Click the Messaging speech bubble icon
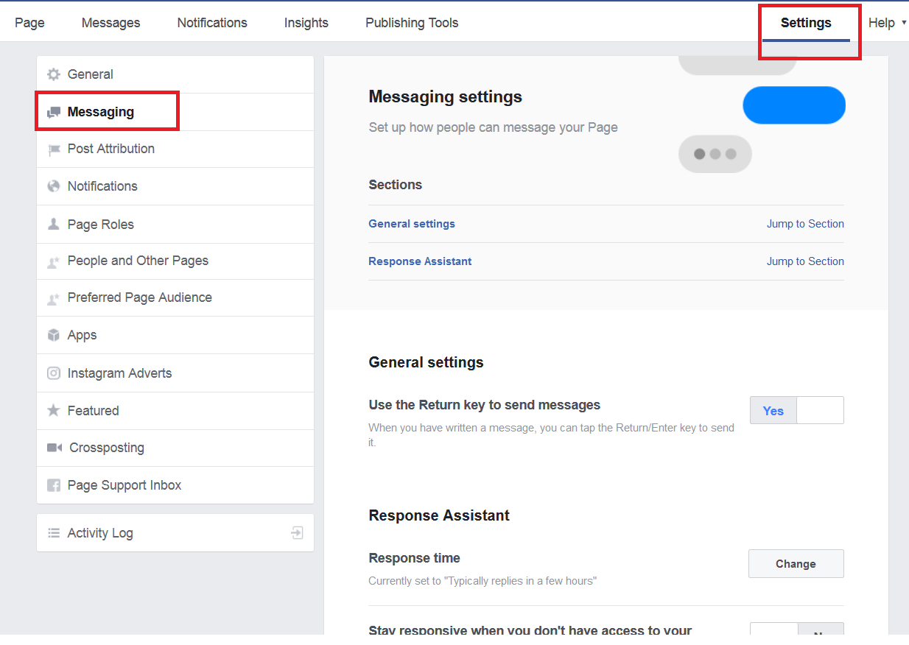 pos(54,113)
